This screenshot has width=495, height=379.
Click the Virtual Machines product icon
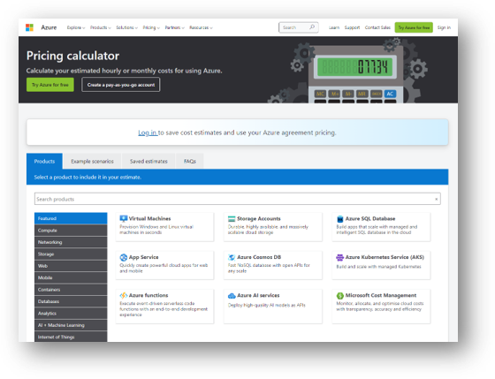coord(124,218)
